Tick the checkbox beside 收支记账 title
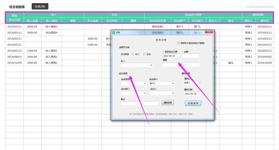 (x=179, y=43)
